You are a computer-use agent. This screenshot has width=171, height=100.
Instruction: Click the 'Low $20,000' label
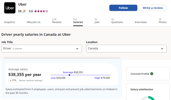[x=58, y=78]
